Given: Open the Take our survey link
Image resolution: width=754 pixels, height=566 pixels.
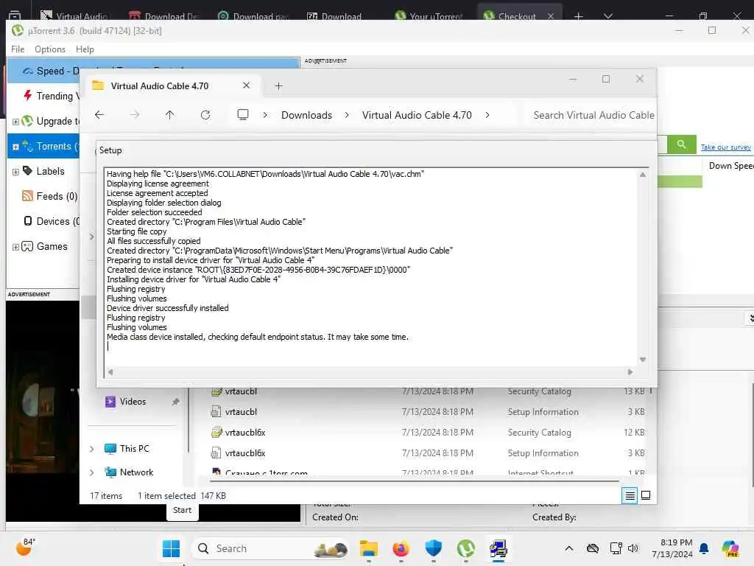Looking at the screenshot, I should [725, 147].
